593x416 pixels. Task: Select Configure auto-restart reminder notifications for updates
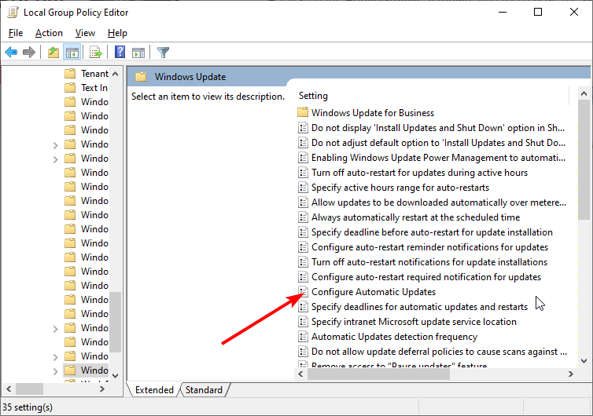tap(429, 247)
